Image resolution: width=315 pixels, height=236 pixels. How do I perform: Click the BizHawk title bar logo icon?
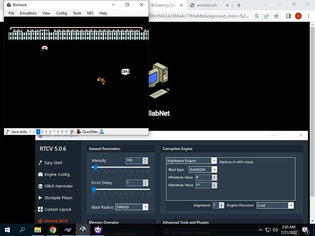click(9, 5)
